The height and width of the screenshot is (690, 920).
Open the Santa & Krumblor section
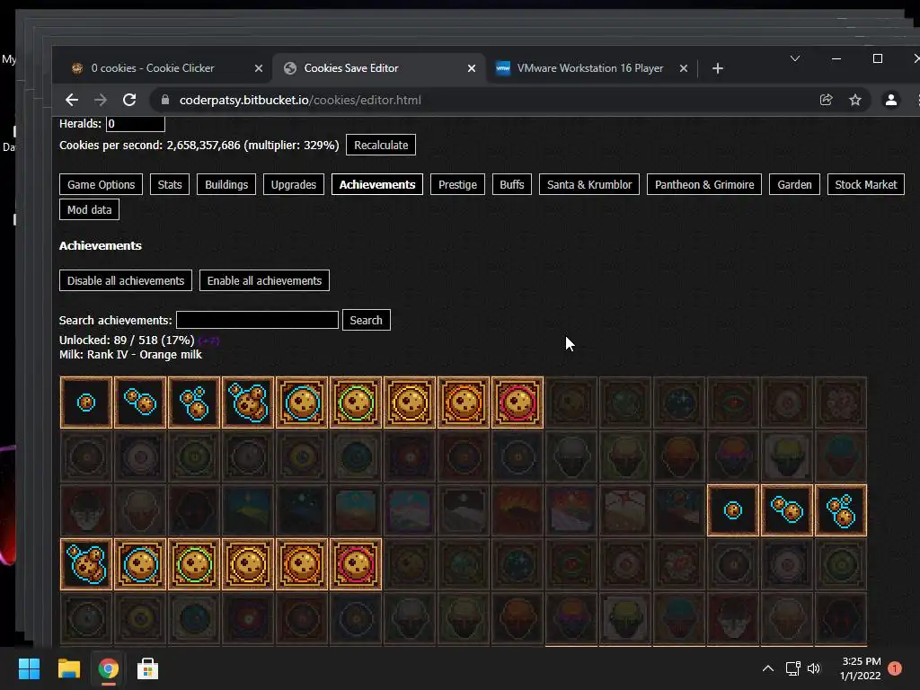tap(589, 184)
